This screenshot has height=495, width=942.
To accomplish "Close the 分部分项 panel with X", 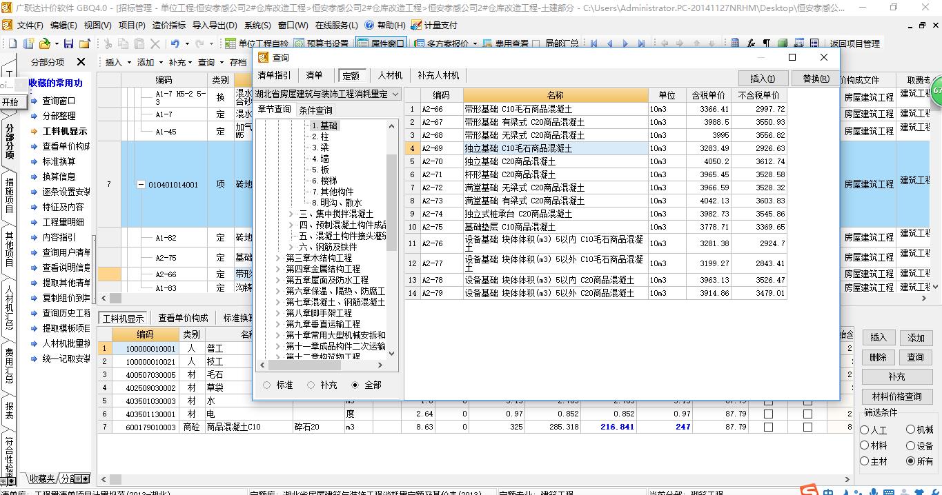I will pyautogui.click(x=81, y=62).
